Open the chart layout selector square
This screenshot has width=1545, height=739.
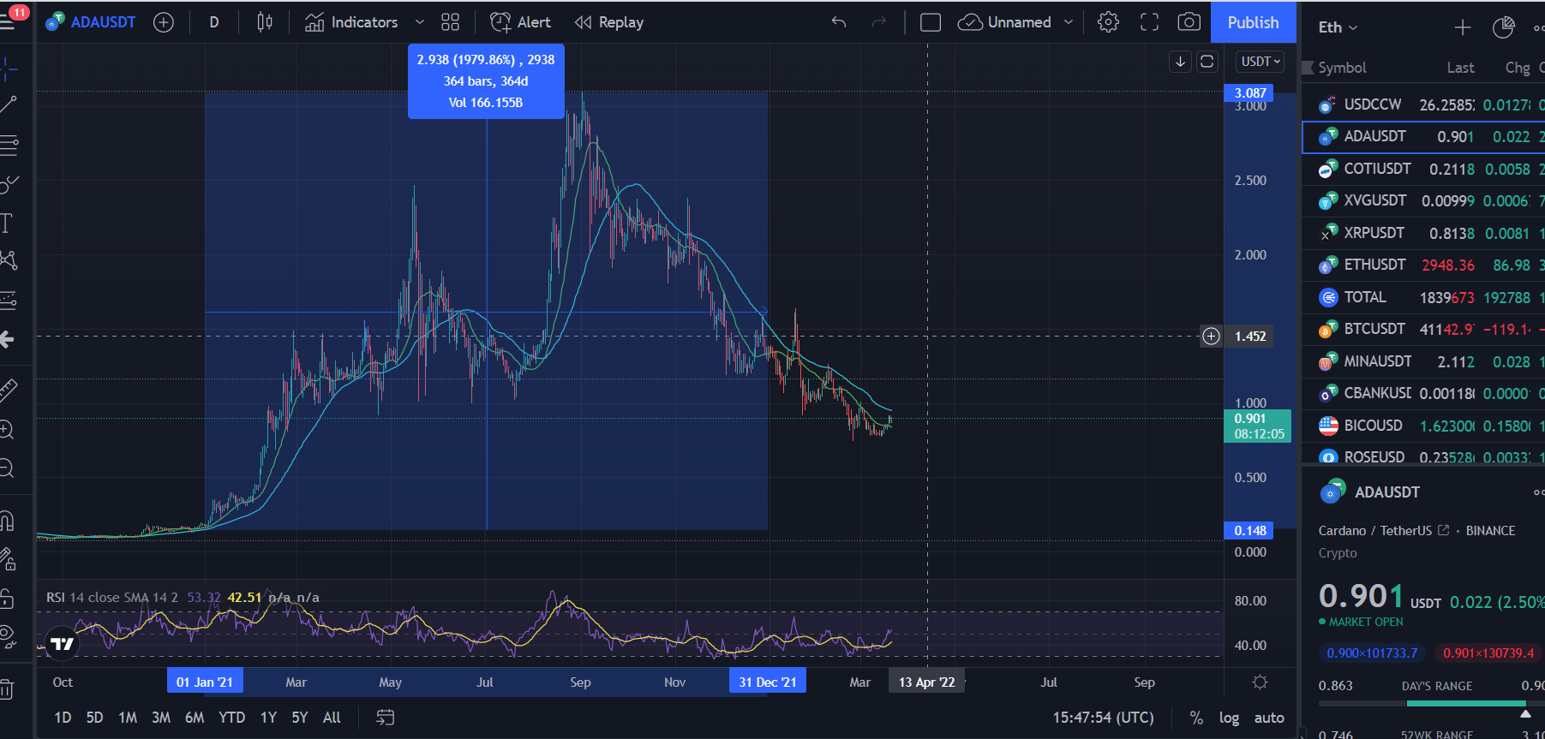point(930,22)
